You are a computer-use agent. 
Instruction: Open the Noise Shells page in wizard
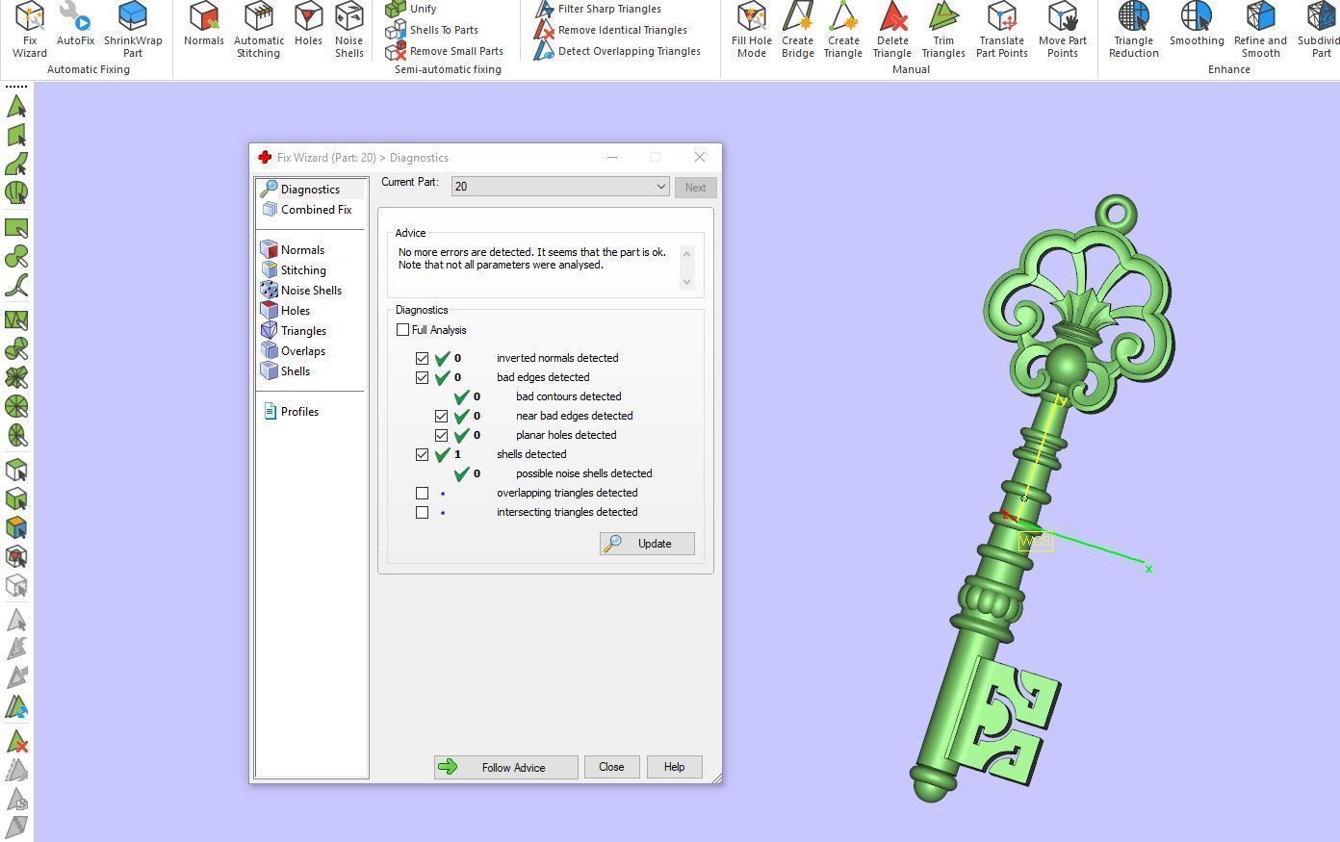310,291
